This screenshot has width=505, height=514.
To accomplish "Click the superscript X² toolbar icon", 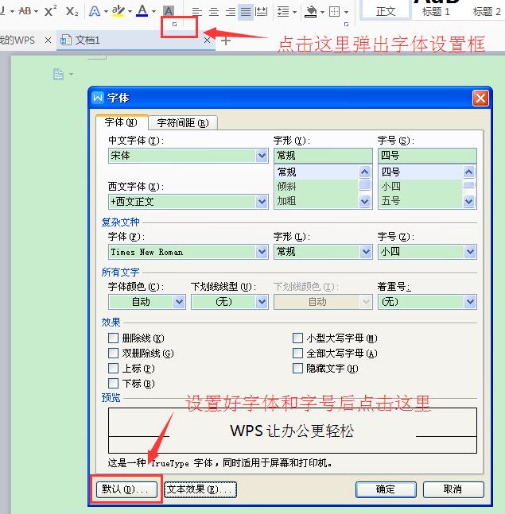I will pyautogui.click(x=50, y=11).
